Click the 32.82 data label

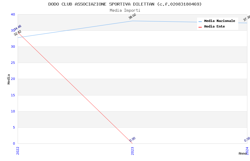point(18,33)
